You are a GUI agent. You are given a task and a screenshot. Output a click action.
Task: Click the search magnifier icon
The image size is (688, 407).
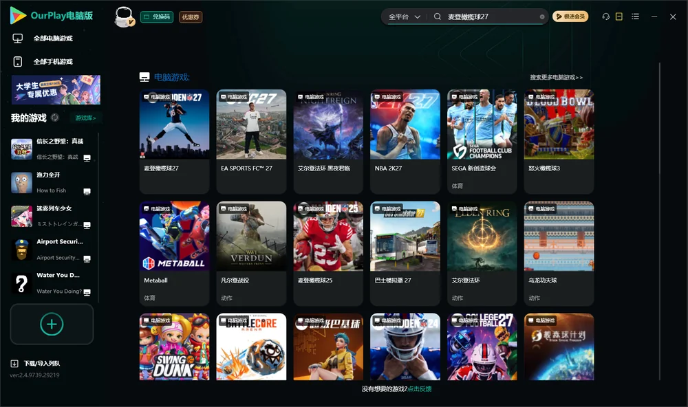click(x=438, y=16)
